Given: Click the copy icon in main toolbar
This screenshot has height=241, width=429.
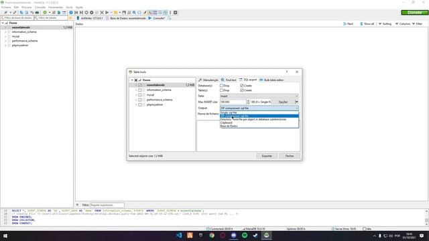Looking at the screenshot, I should [21, 13].
